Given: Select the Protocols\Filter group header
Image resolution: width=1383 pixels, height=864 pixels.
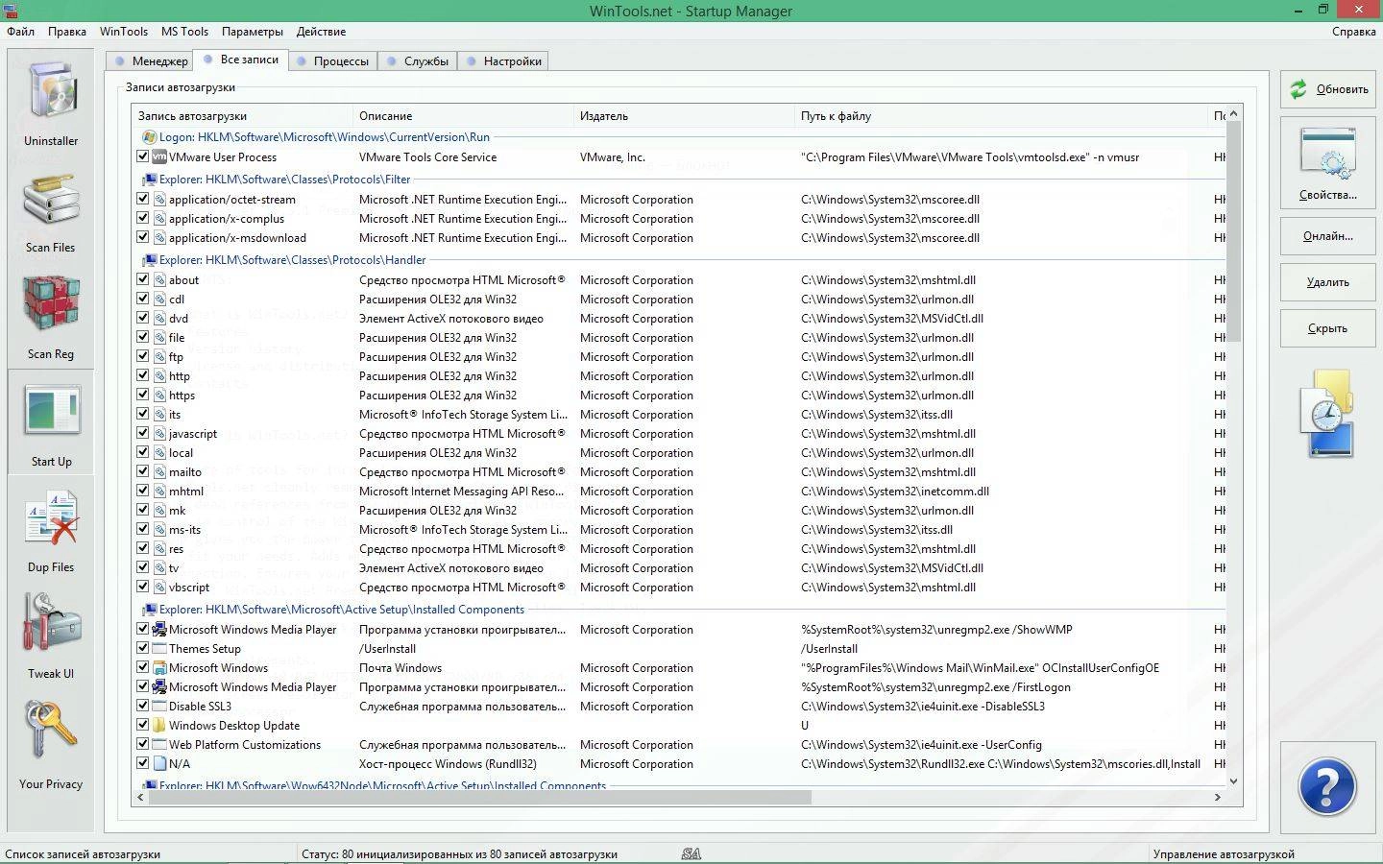Looking at the screenshot, I should (284, 180).
